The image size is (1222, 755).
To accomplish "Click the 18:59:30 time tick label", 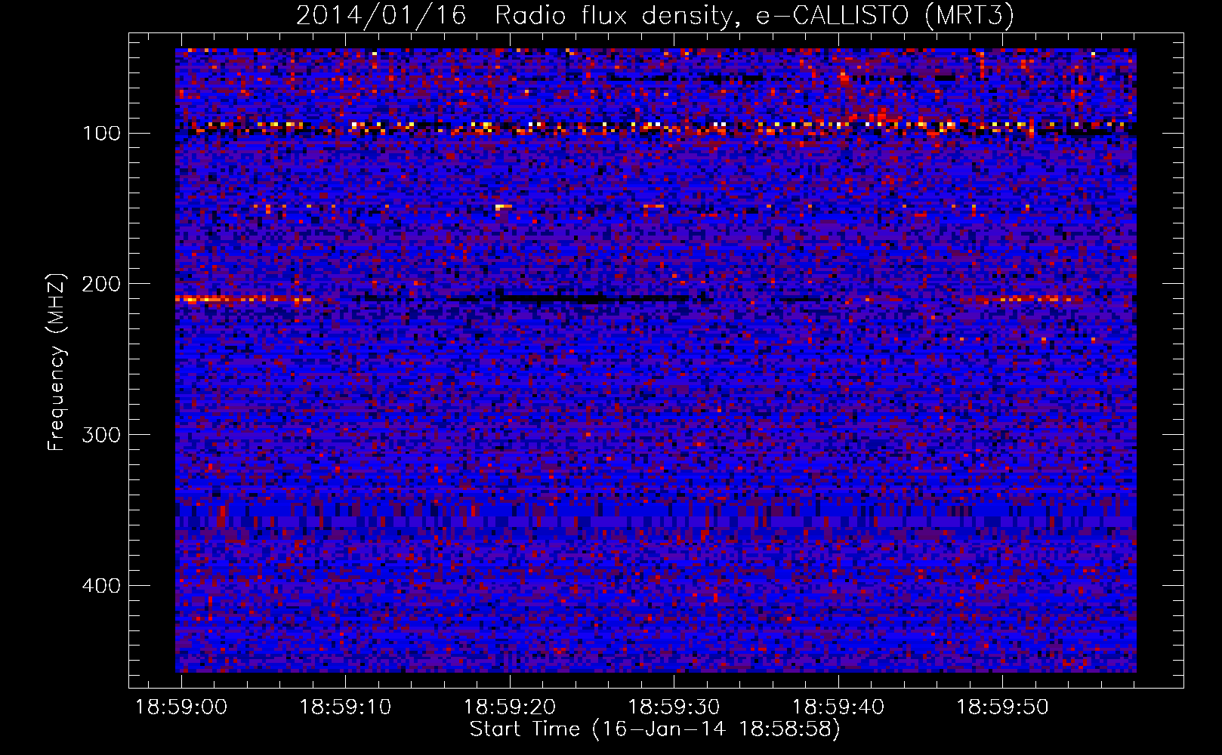I will (674, 707).
